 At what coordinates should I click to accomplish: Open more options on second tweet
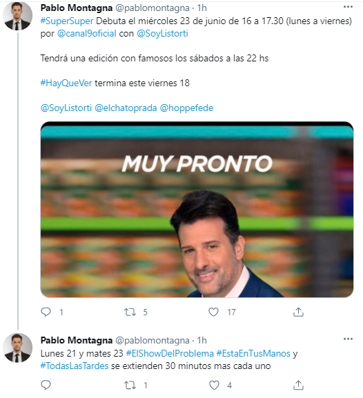point(348,339)
